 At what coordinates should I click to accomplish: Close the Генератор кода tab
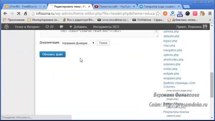[x=179, y=6]
